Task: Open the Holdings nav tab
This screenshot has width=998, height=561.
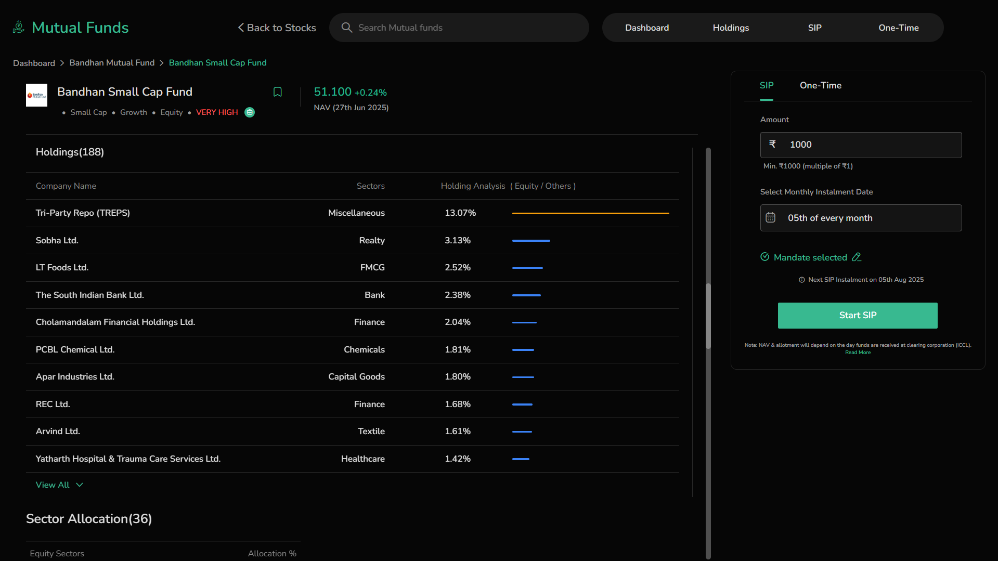Action: coord(731,28)
